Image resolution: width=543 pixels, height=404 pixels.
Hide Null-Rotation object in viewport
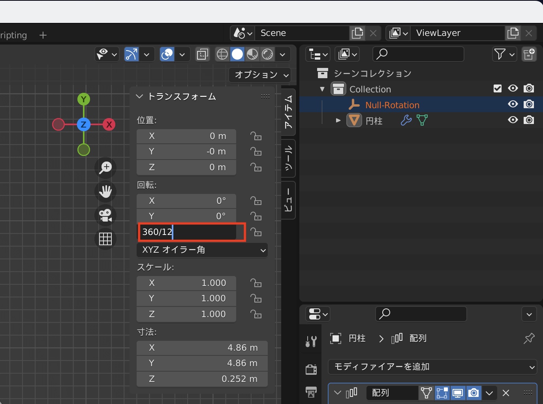(x=513, y=104)
